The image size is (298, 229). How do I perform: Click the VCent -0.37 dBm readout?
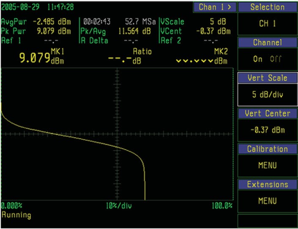point(196,31)
